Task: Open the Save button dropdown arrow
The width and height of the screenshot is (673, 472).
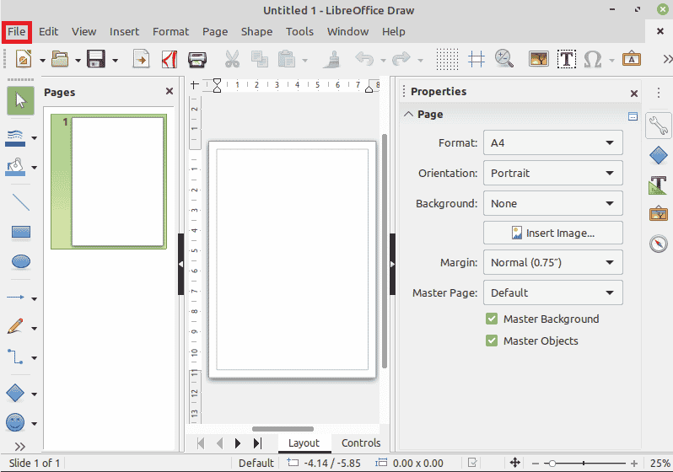Action: (115, 60)
